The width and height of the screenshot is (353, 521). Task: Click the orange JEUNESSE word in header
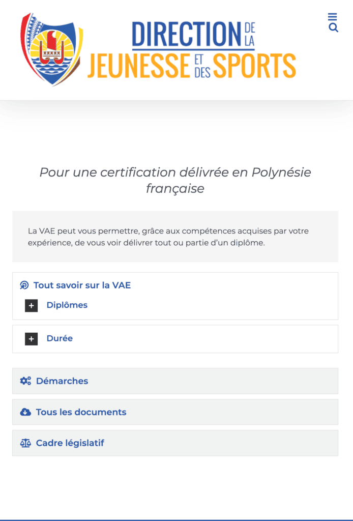point(138,65)
